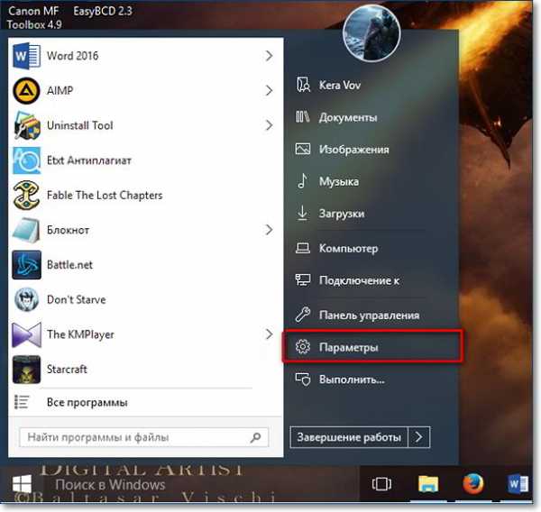Viewport: 541px width, 512px height.
Task: Click the Музыка note icon
Action: pos(303,181)
